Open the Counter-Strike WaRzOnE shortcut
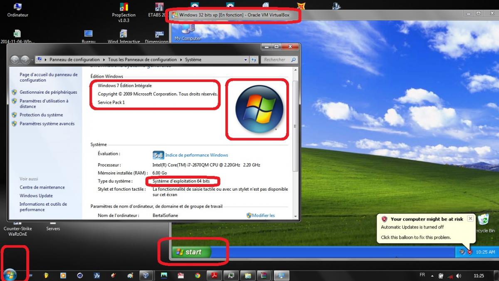Image resolution: width=499 pixels, height=281 pixels. pos(18,229)
